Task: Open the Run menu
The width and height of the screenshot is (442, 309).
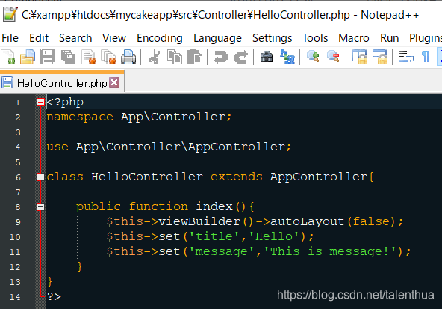Action: (389, 38)
